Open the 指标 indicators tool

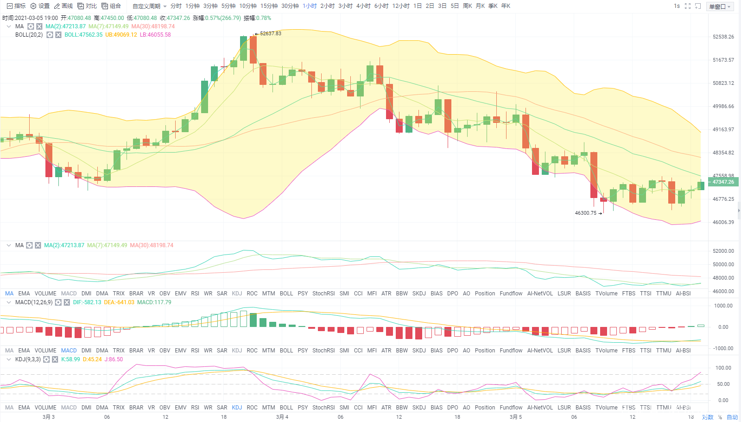pos(16,6)
